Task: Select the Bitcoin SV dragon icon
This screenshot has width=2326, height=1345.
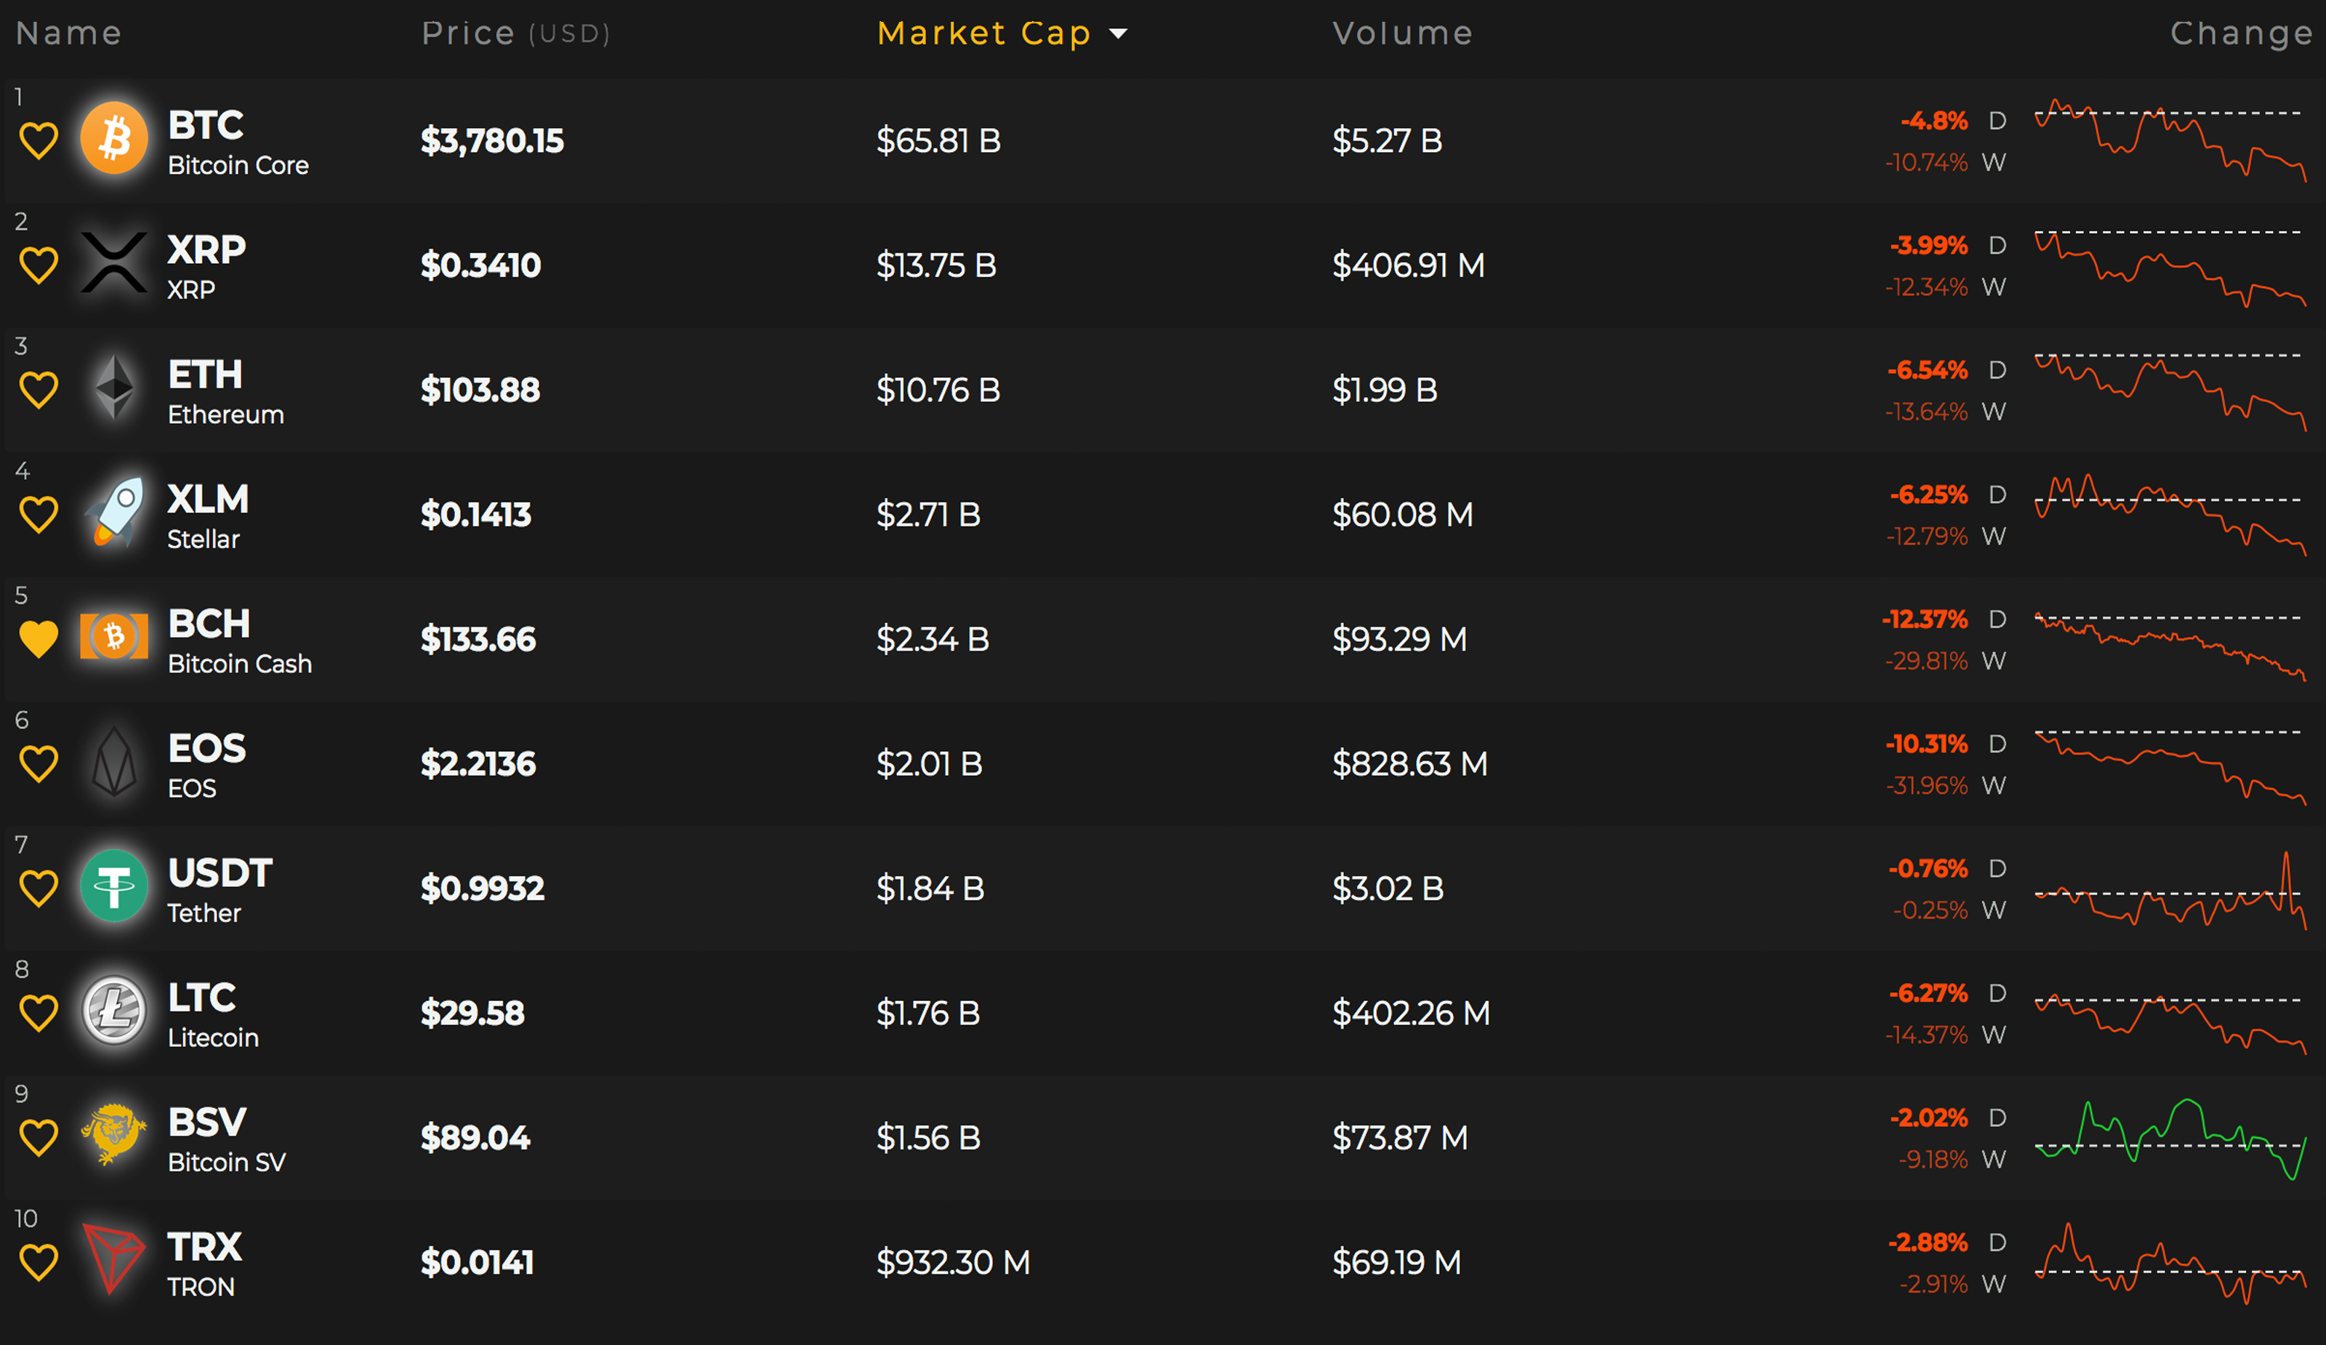Action: pos(113,1135)
